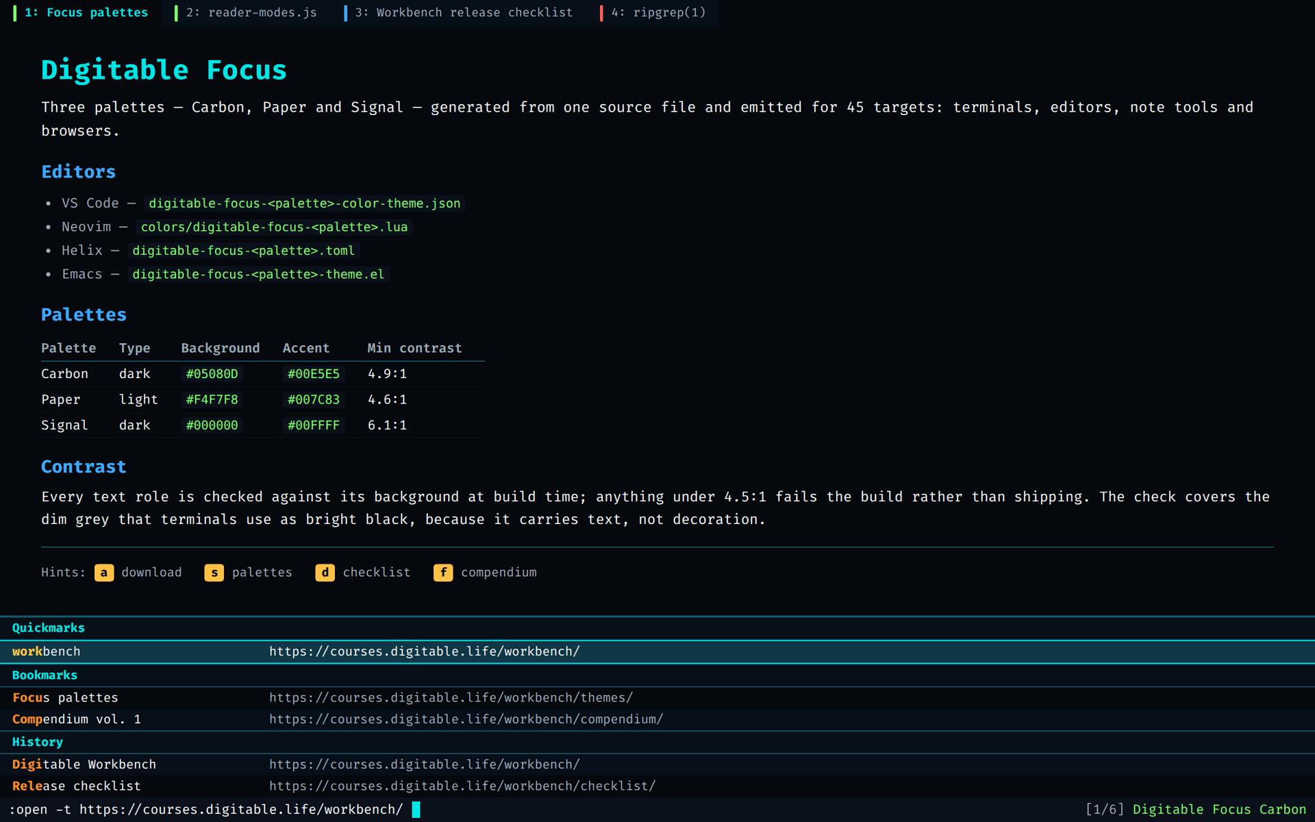The height and width of the screenshot is (822, 1315).
Task: Pick the Focus palettes bookmark entry
Action: pyautogui.click(x=657, y=698)
